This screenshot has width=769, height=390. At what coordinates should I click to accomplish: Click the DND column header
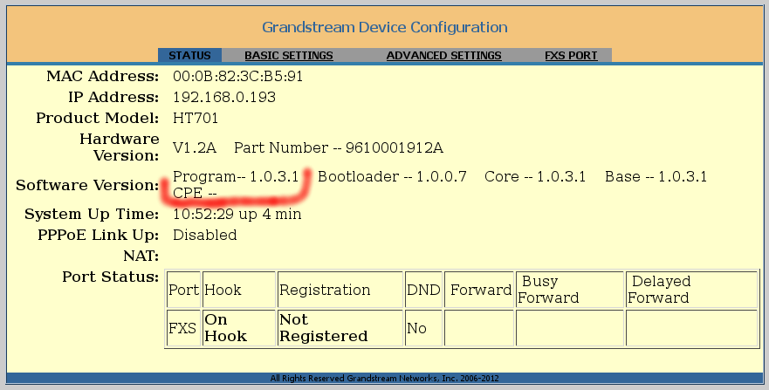click(423, 290)
